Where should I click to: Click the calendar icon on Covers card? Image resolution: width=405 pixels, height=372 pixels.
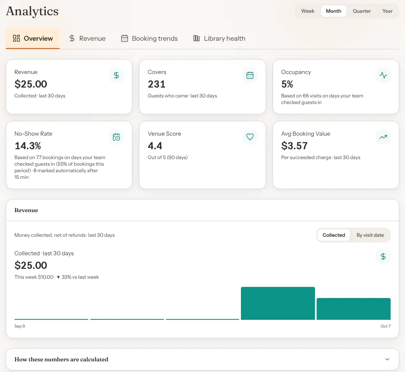point(250,75)
